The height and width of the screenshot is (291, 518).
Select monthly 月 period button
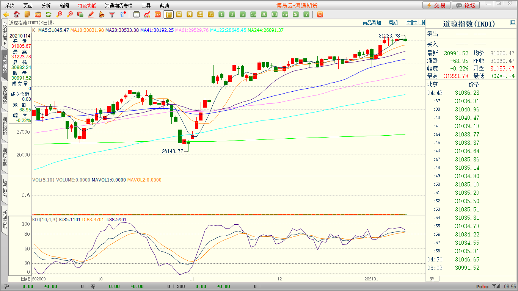click(x=190, y=14)
